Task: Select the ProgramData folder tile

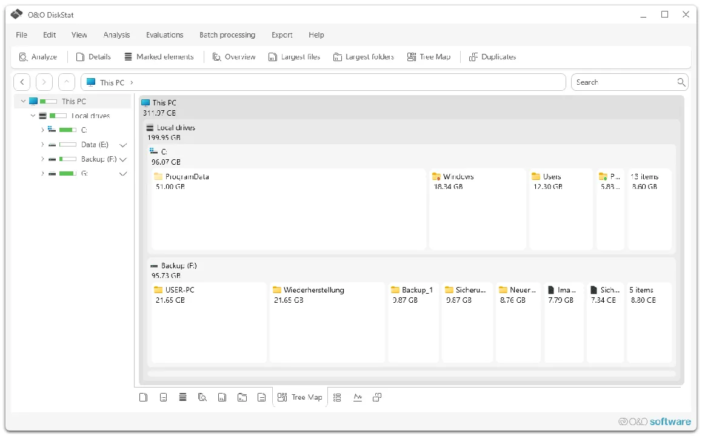Action: point(289,209)
